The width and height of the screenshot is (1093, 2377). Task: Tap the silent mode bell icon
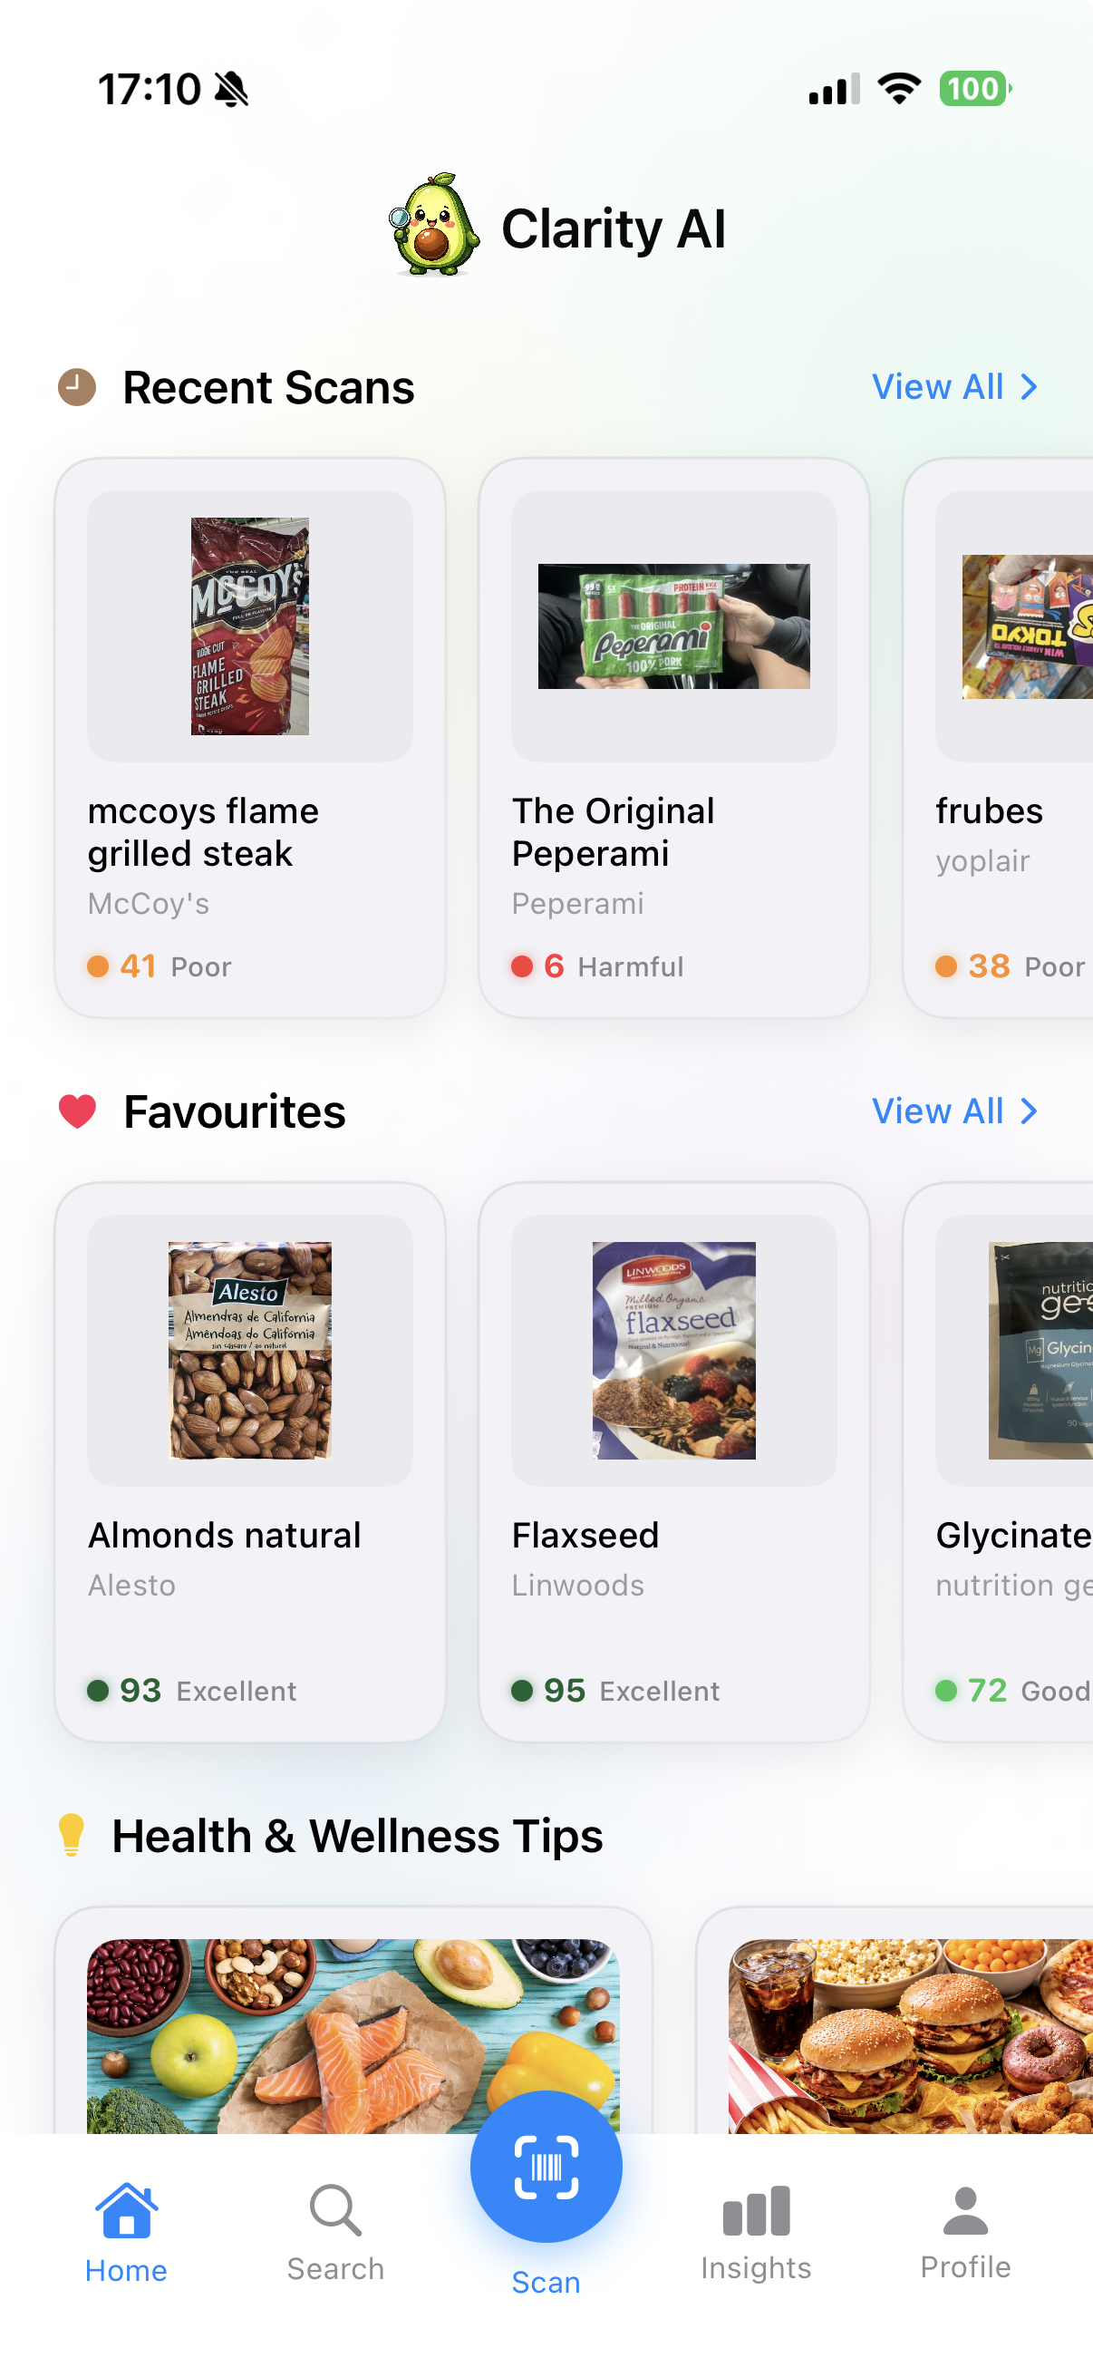tap(231, 90)
